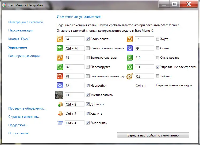The height and width of the screenshot is (145, 200).
Task: Click Проверить обновления link
Action: (x=27, y=108)
